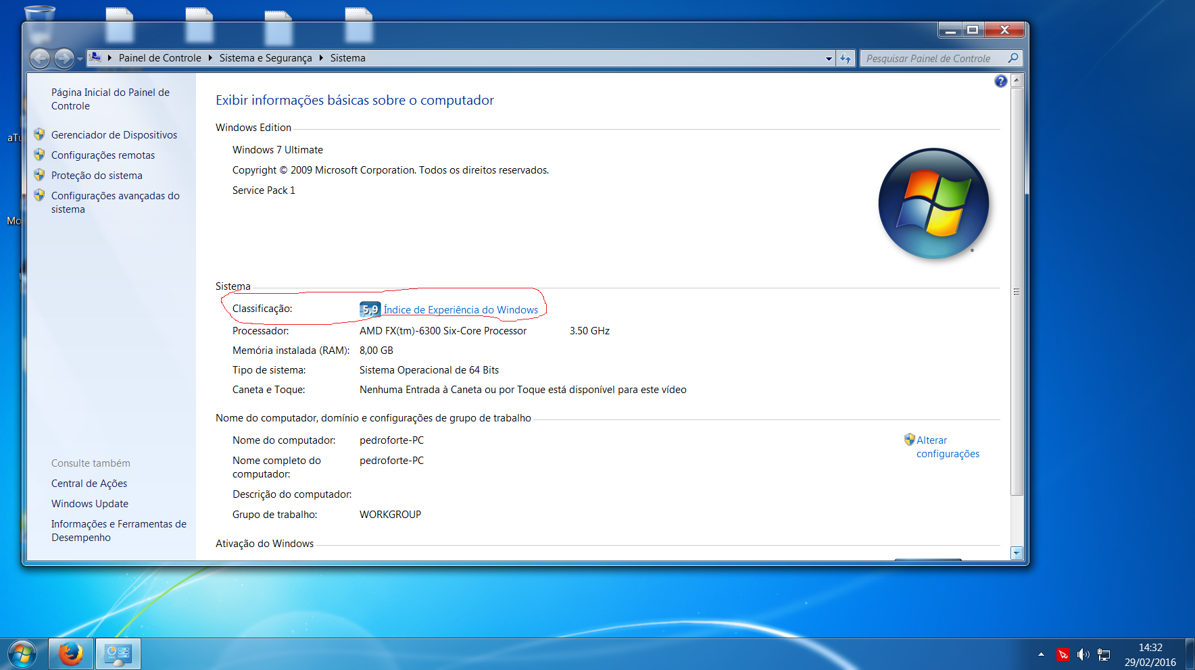The width and height of the screenshot is (1195, 670).
Task: Click the 5,9 rating badge icon
Action: (370, 309)
